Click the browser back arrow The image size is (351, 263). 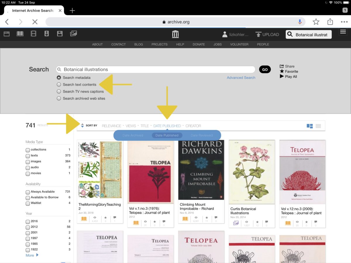tap(7, 22)
